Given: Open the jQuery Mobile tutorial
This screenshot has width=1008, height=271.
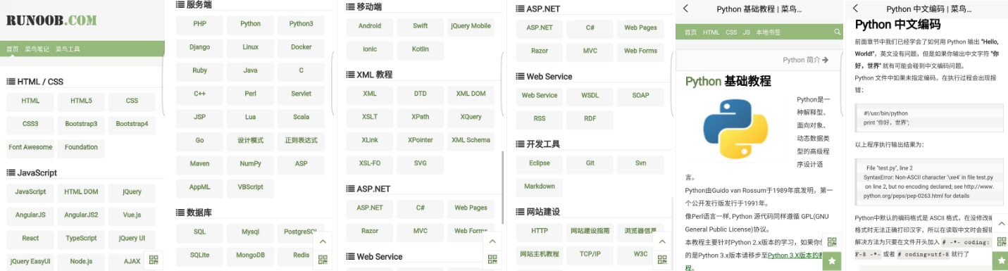Looking at the screenshot, I should pos(471,27).
